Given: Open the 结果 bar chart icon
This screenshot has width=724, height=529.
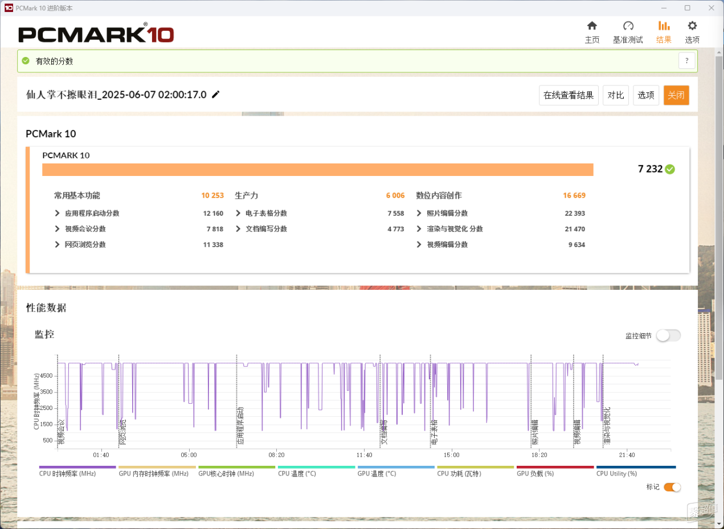Looking at the screenshot, I should (664, 26).
